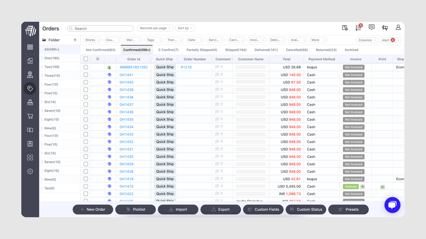Click the Custom Fields button

pos(263,209)
